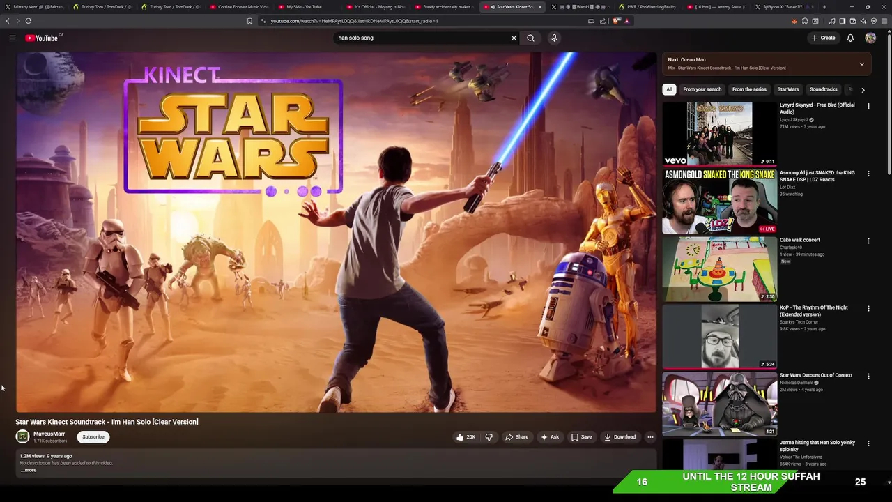Click the Ask button
This screenshot has height=502, width=892.
tap(550, 437)
